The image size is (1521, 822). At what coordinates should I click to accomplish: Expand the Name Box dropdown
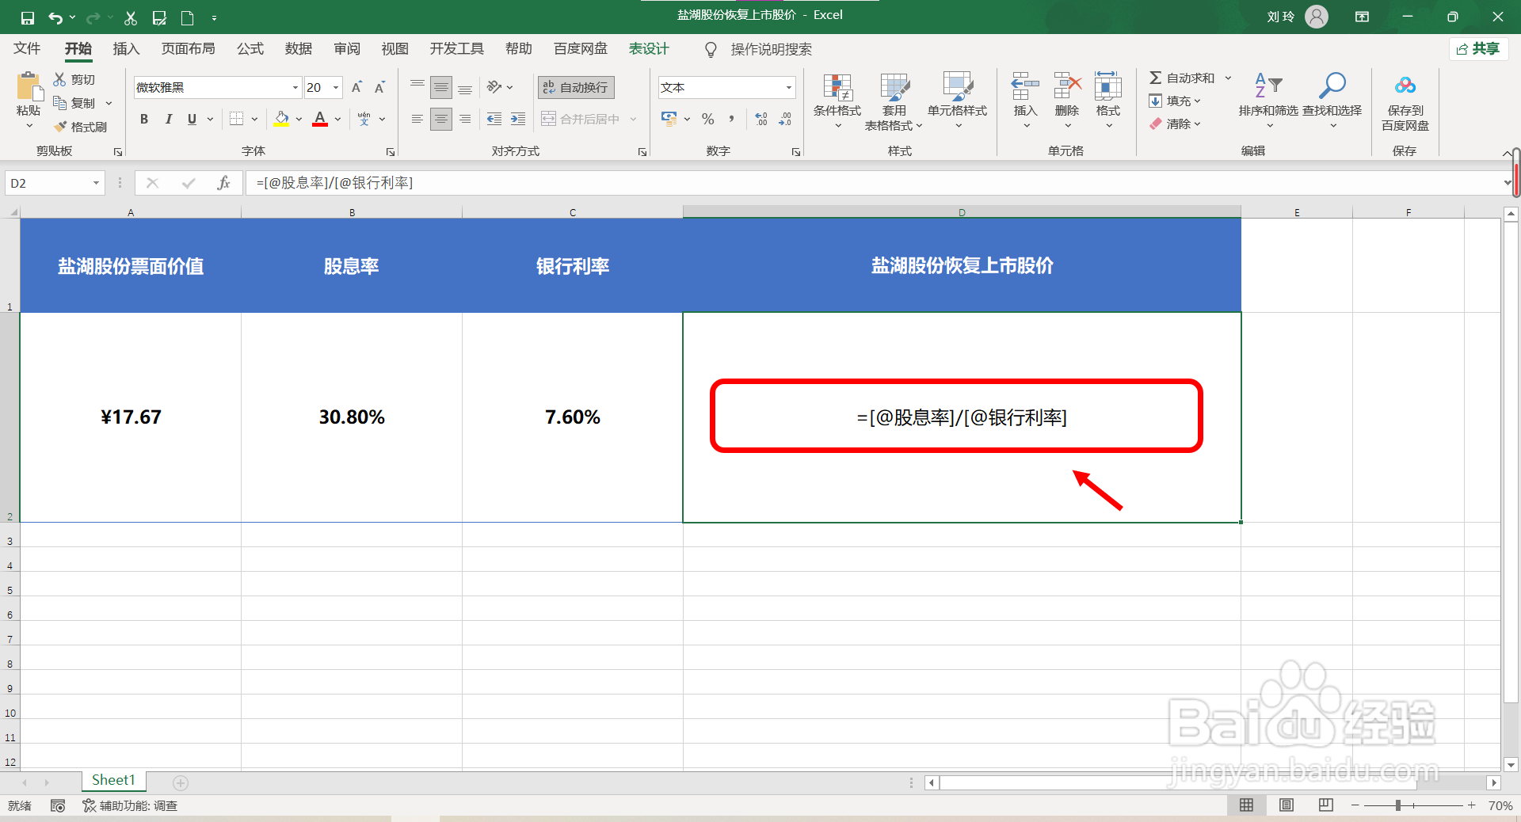point(96,183)
